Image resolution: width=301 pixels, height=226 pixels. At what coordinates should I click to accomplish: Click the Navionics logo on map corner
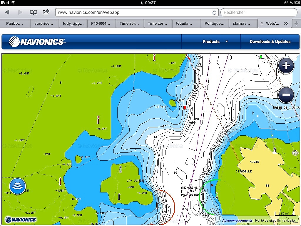click(x=21, y=220)
